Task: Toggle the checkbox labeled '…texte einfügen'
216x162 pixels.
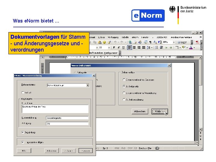Action: click(x=23, y=142)
